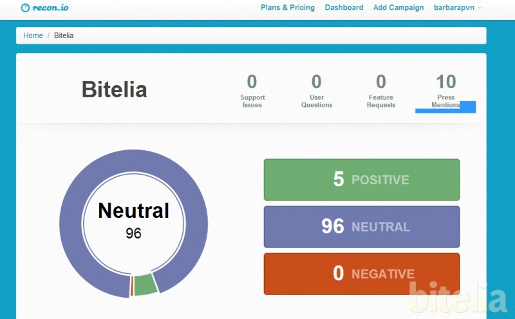
Task: Click the 0 Negative orange box
Action: 362,274
